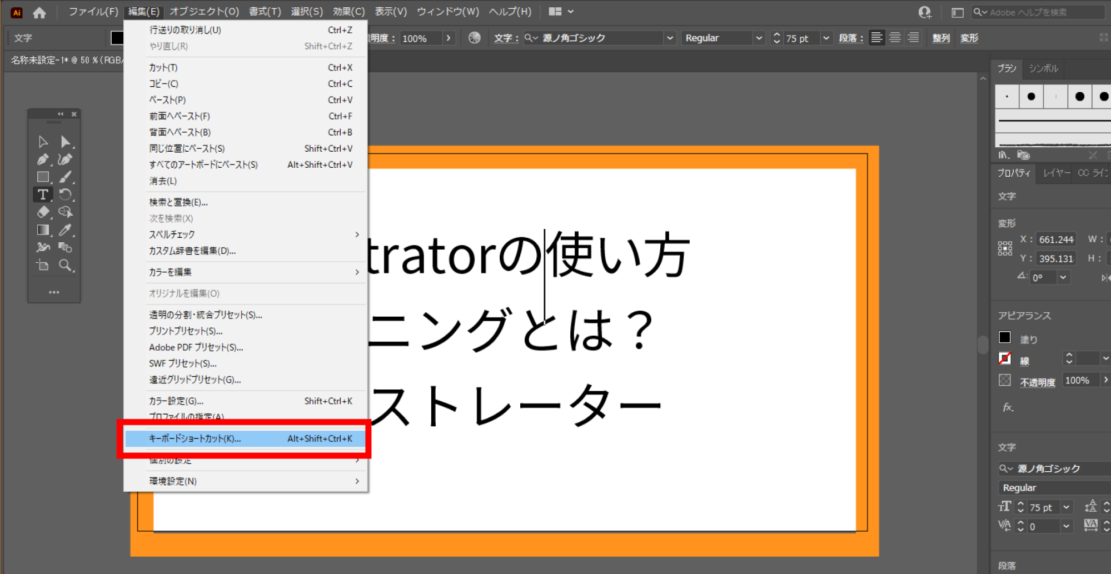This screenshot has height=574, width=1111.
Task: Click the 整列 button in control bar
Action: (941, 38)
